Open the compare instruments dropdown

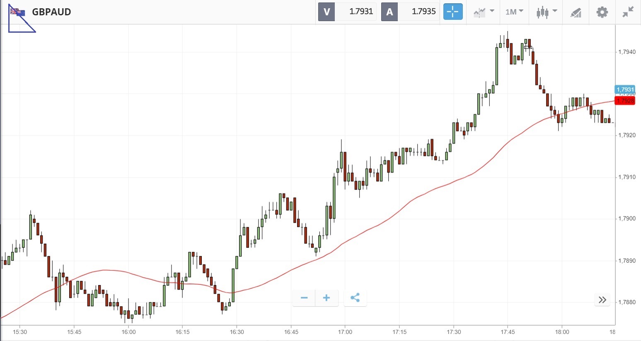483,12
